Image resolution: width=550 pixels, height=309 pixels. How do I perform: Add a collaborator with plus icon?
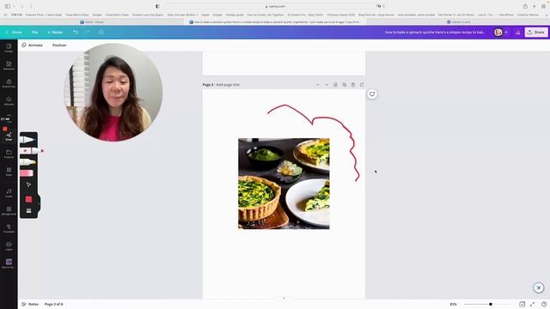(506, 33)
